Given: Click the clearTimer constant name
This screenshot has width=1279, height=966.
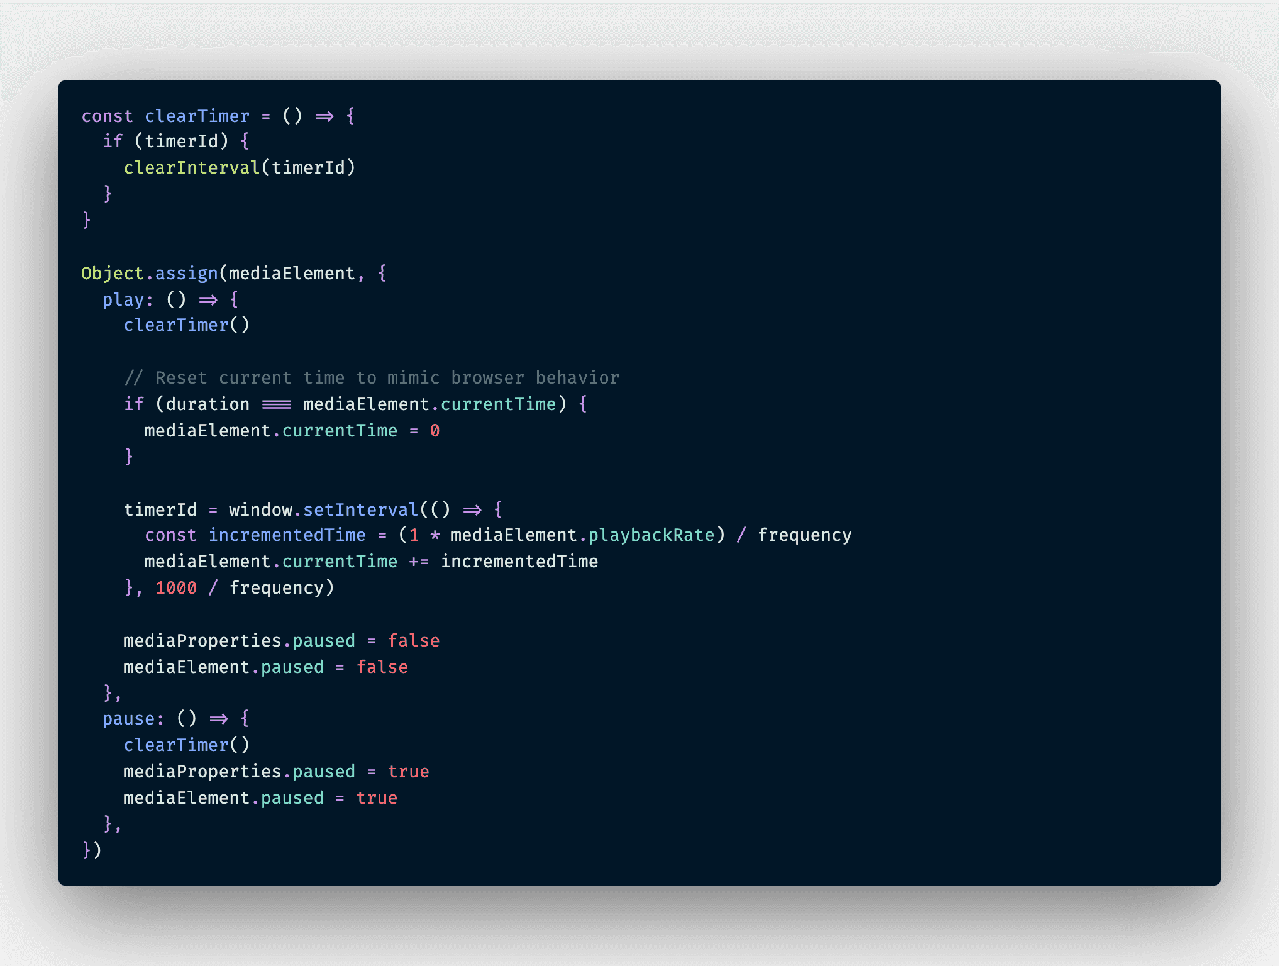Looking at the screenshot, I should coord(197,116).
